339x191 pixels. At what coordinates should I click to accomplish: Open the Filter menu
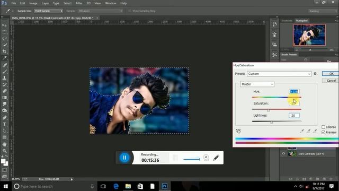point(79,3)
